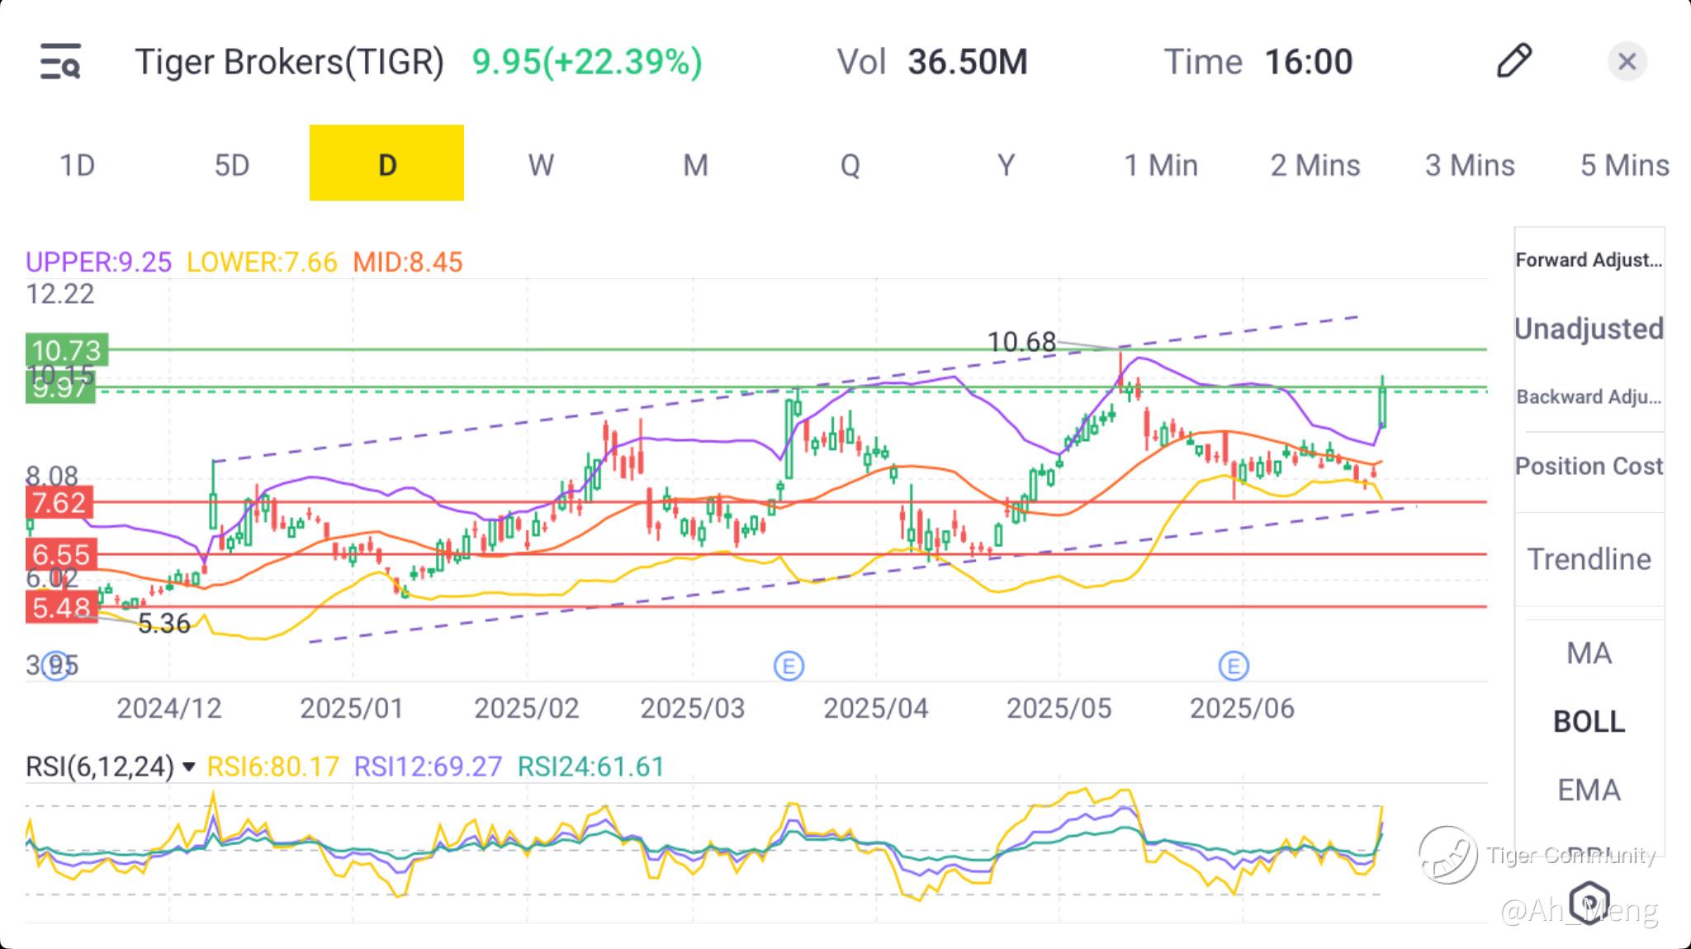Viewport: 1691px width, 949px height.
Task: Switch to the daily D timeframe tab
Action: (x=386, y=164)
